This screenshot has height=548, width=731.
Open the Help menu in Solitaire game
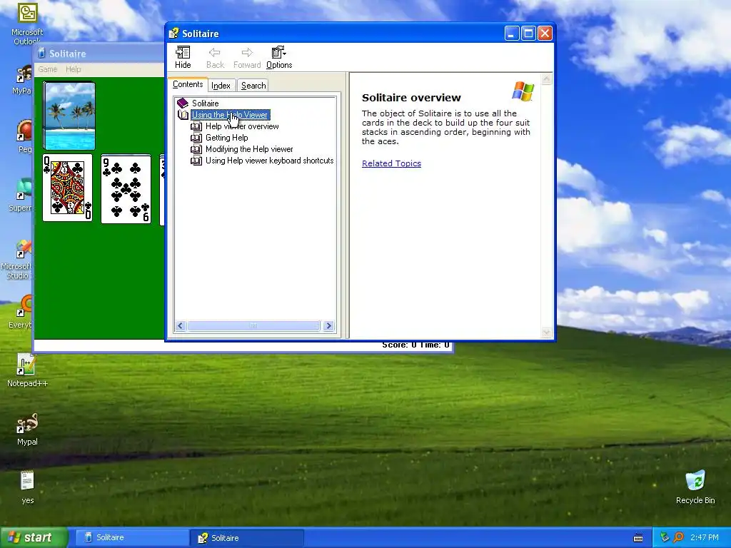[x=74, y=69]
